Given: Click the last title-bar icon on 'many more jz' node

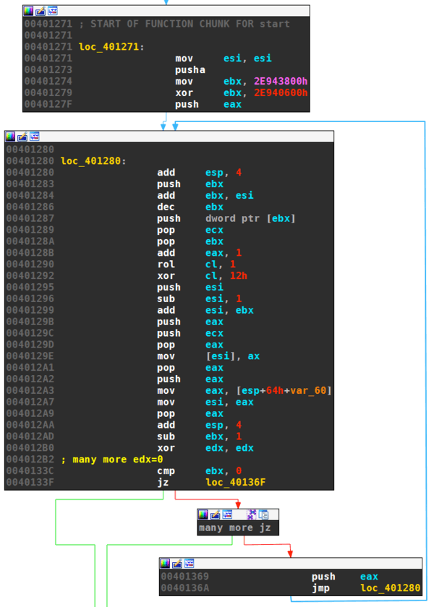Looking at the screenshot, I should pos(264,515).
